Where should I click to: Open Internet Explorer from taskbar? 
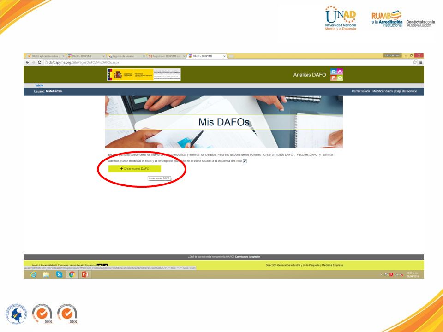(x=33, y=274)
